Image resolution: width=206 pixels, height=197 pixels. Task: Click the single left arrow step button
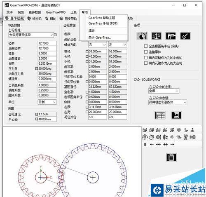pyautogui.click(x=152, y=144)
